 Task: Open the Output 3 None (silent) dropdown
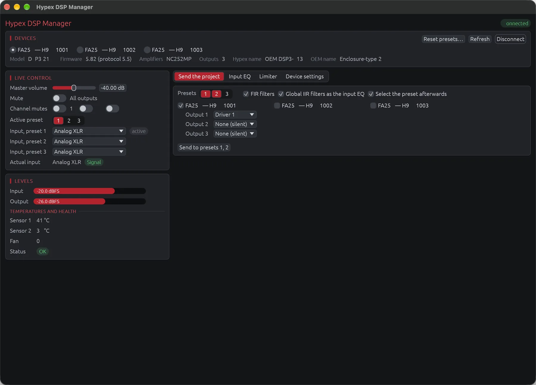[235, 134]
